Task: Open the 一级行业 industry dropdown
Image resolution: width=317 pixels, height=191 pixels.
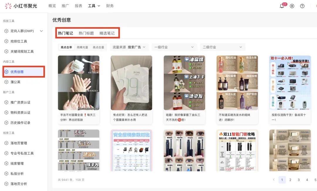Action: coord(174,47)
